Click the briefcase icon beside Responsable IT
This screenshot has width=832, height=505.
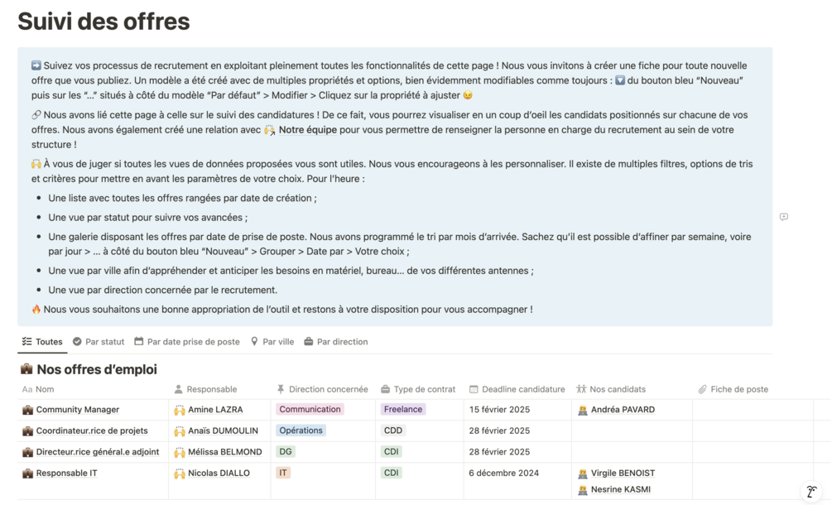point(27,474)
